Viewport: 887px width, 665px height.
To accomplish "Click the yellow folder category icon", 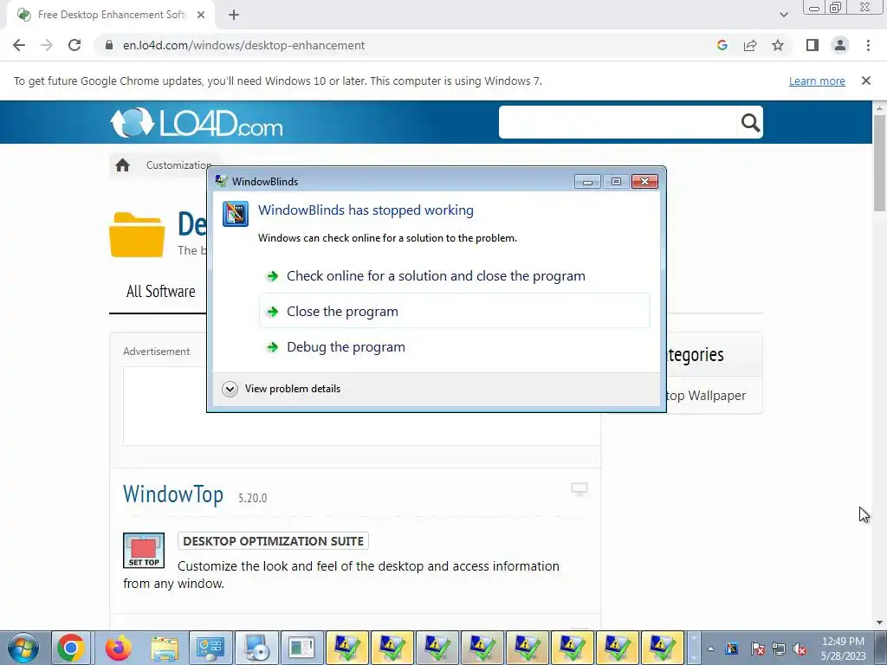I will tap(137, 235).
